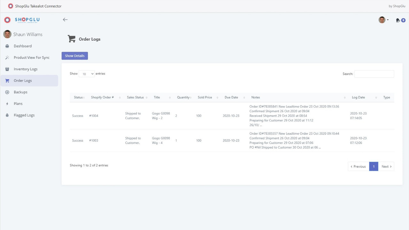Viewport: 409px width, 230px height.
Task: Click inside the Search field
Action: pos(374,74)
